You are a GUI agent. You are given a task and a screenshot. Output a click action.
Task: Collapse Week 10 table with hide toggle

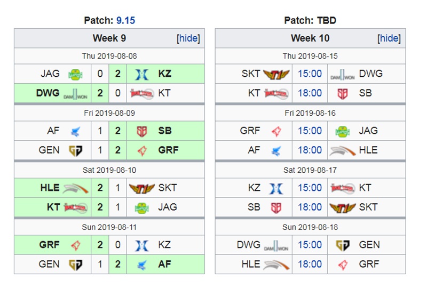[x=389, y=38]
